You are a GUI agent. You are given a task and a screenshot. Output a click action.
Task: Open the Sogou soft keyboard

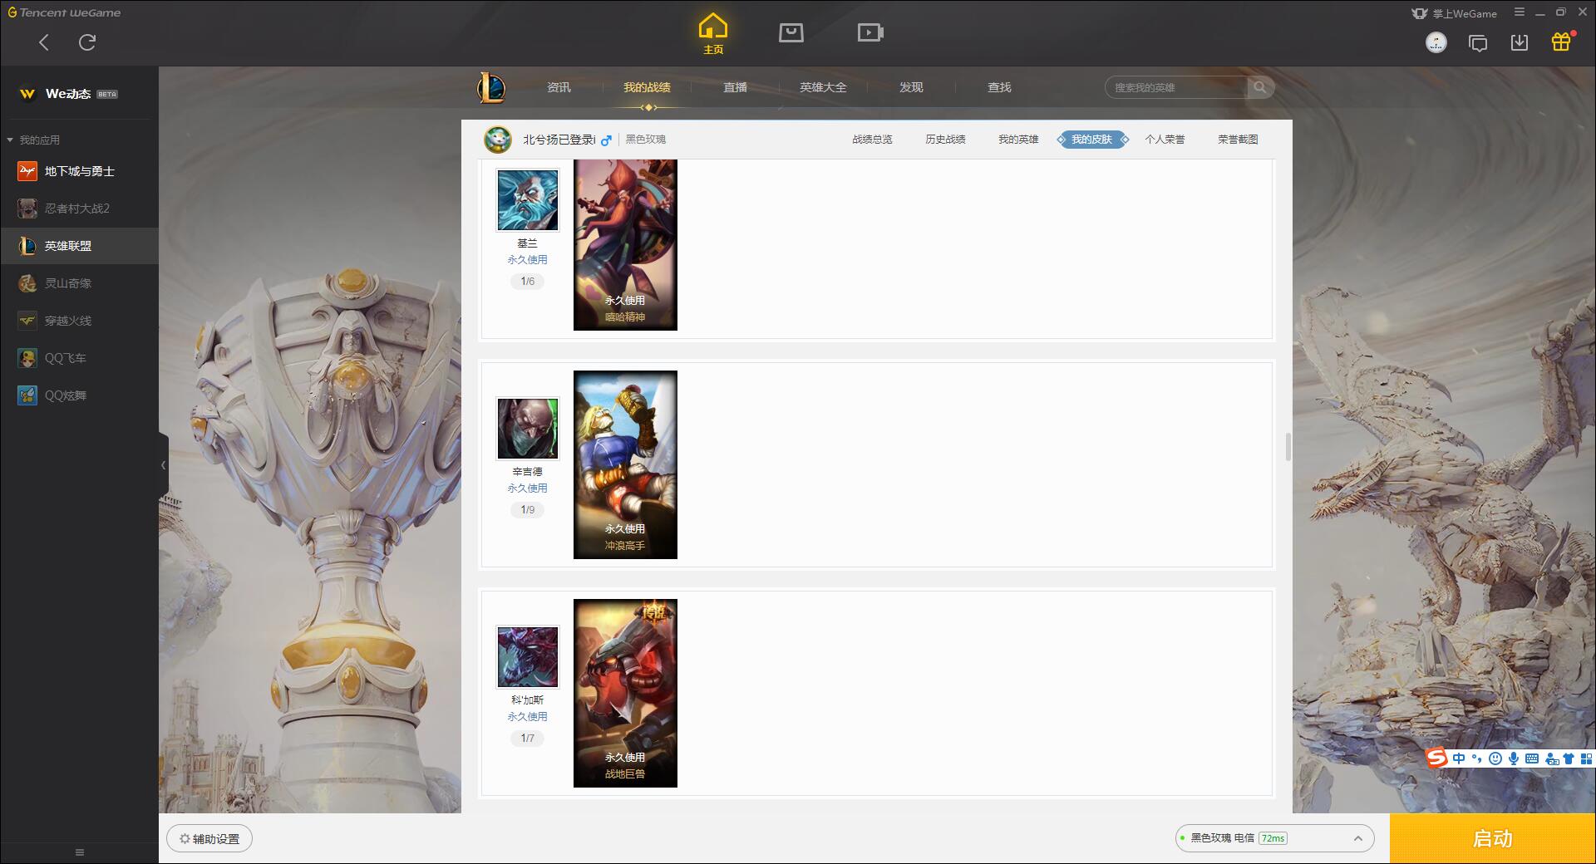[x=1532, y=758]
